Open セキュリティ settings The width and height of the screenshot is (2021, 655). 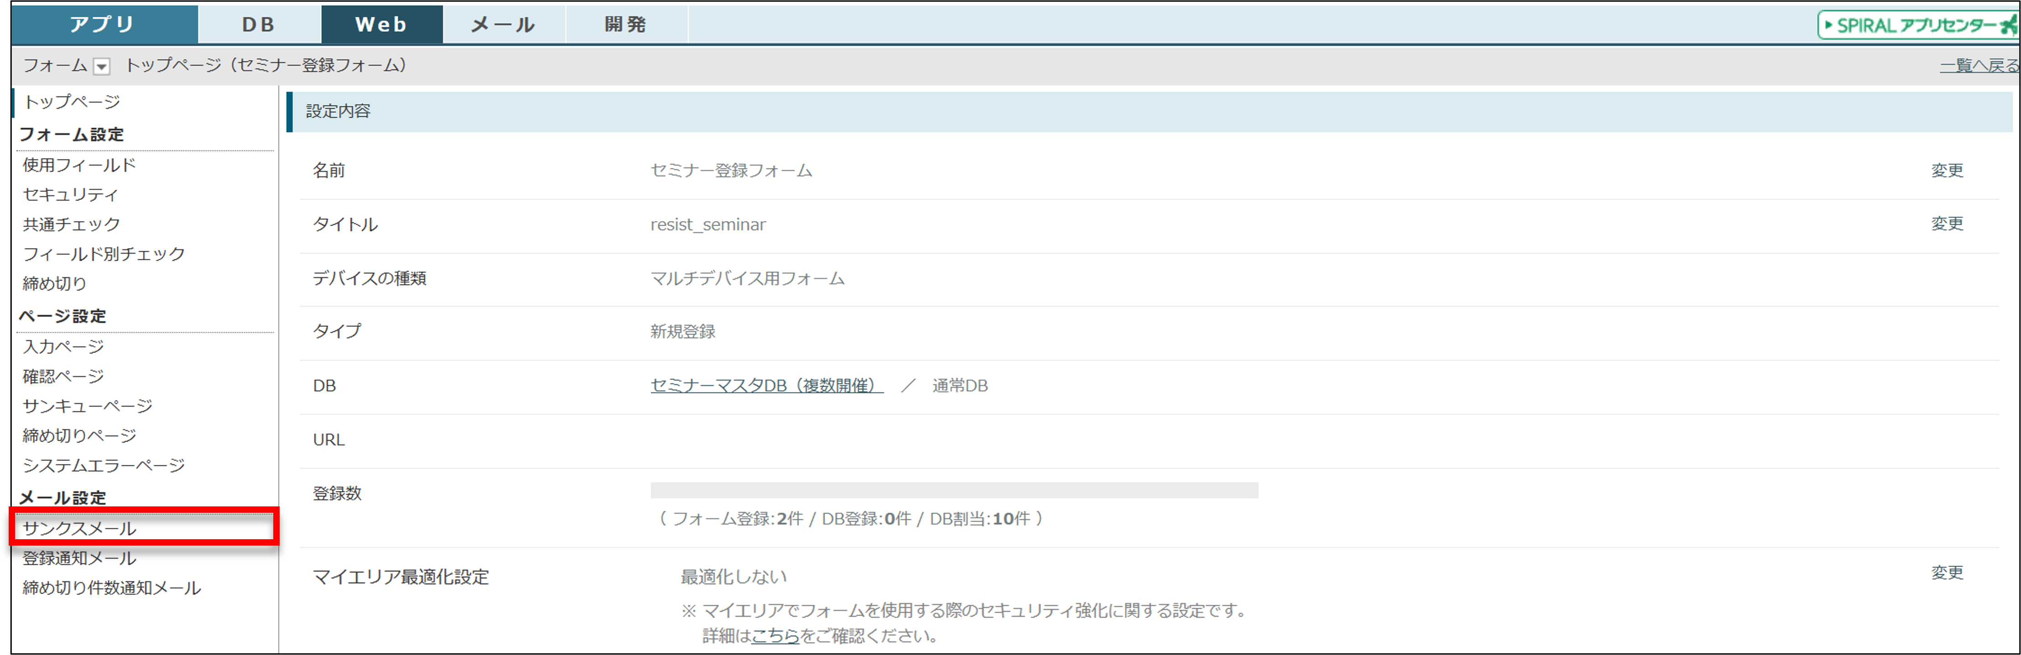[71, 194]
